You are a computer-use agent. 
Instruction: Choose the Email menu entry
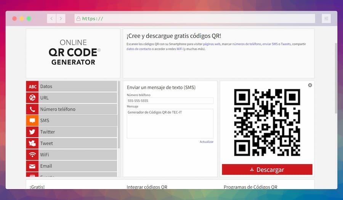[x=72, y=166]
